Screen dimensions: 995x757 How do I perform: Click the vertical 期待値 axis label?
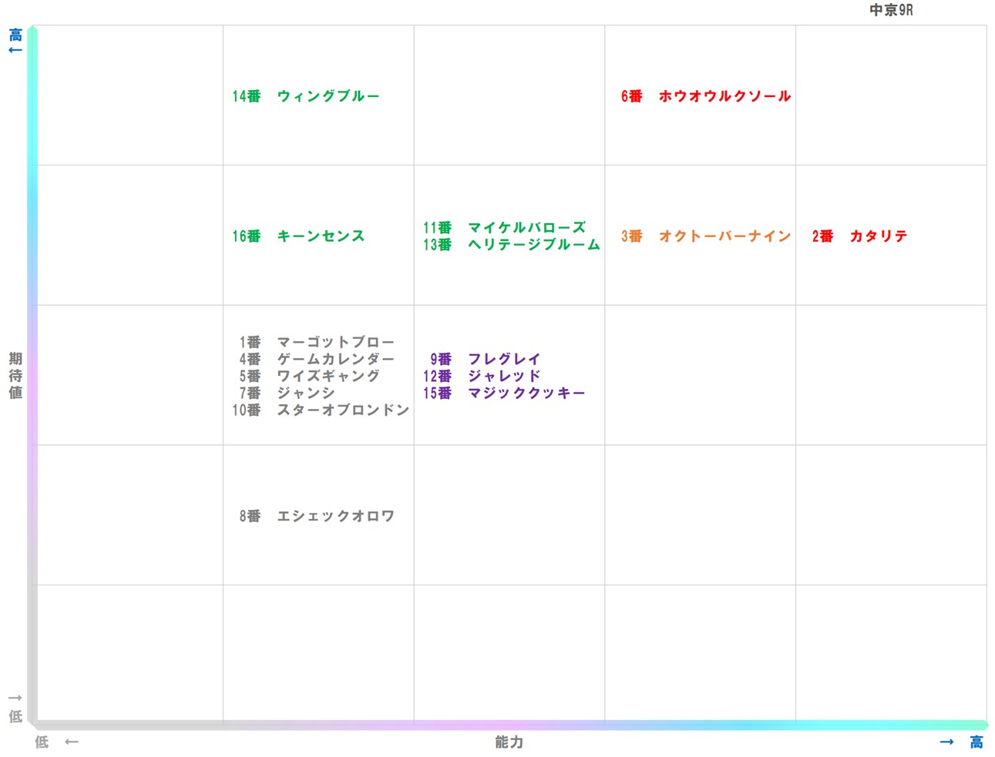[x=15, y=375]
